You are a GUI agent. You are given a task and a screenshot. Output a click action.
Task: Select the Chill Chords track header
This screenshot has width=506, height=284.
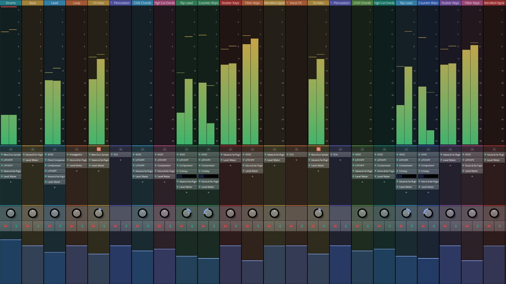tap(142, 3)
